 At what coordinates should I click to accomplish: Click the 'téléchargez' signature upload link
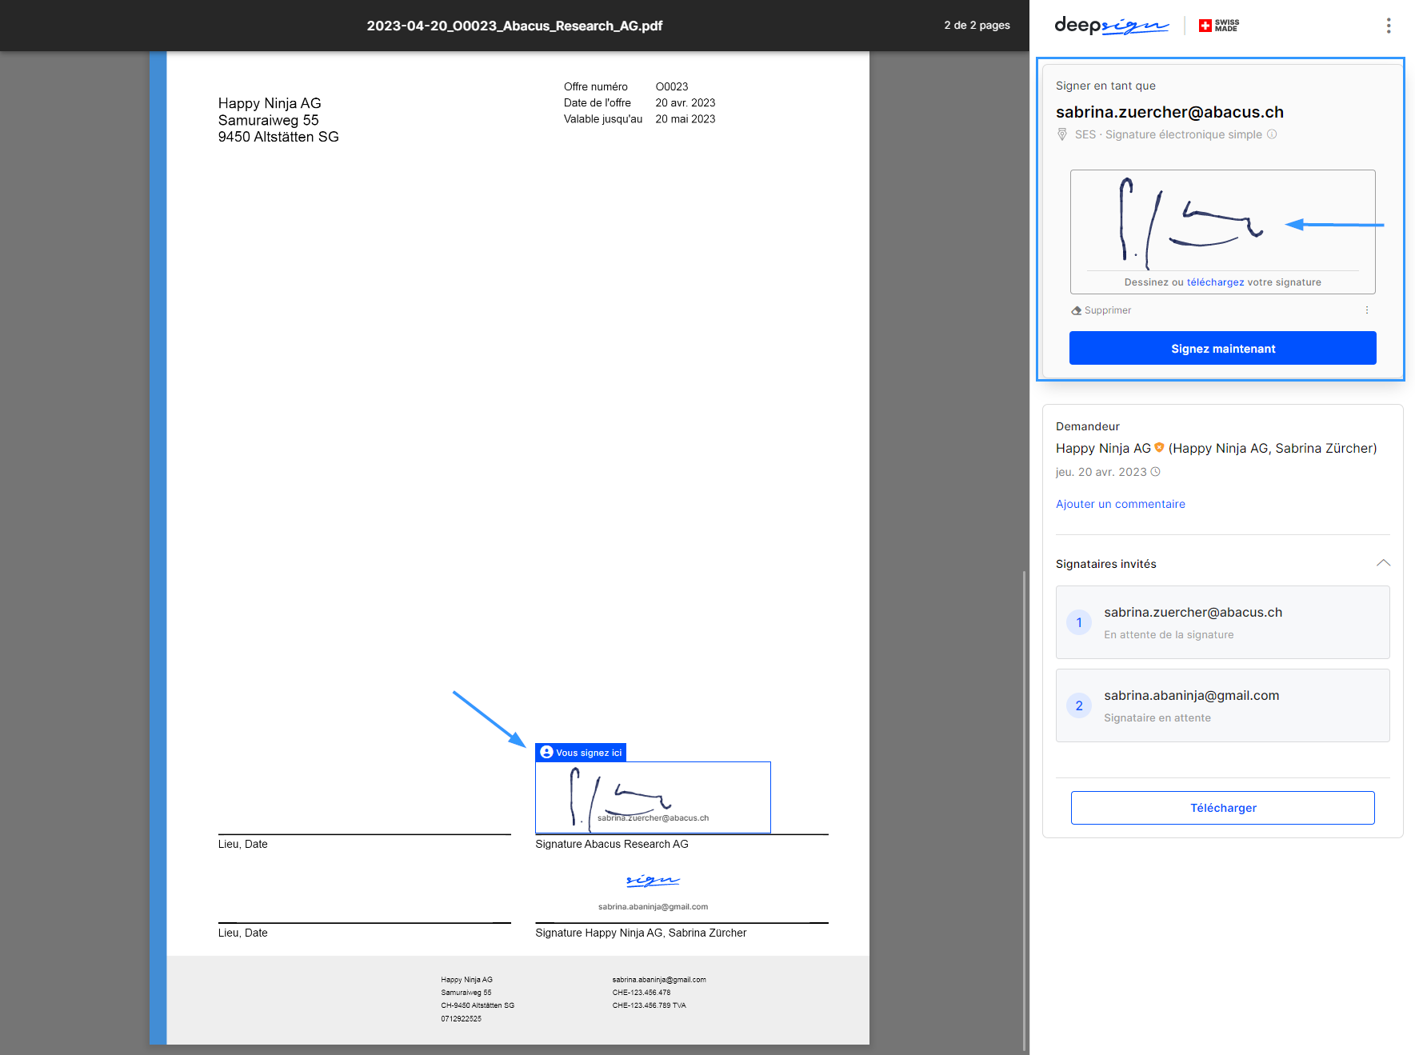pos(1215,282)
